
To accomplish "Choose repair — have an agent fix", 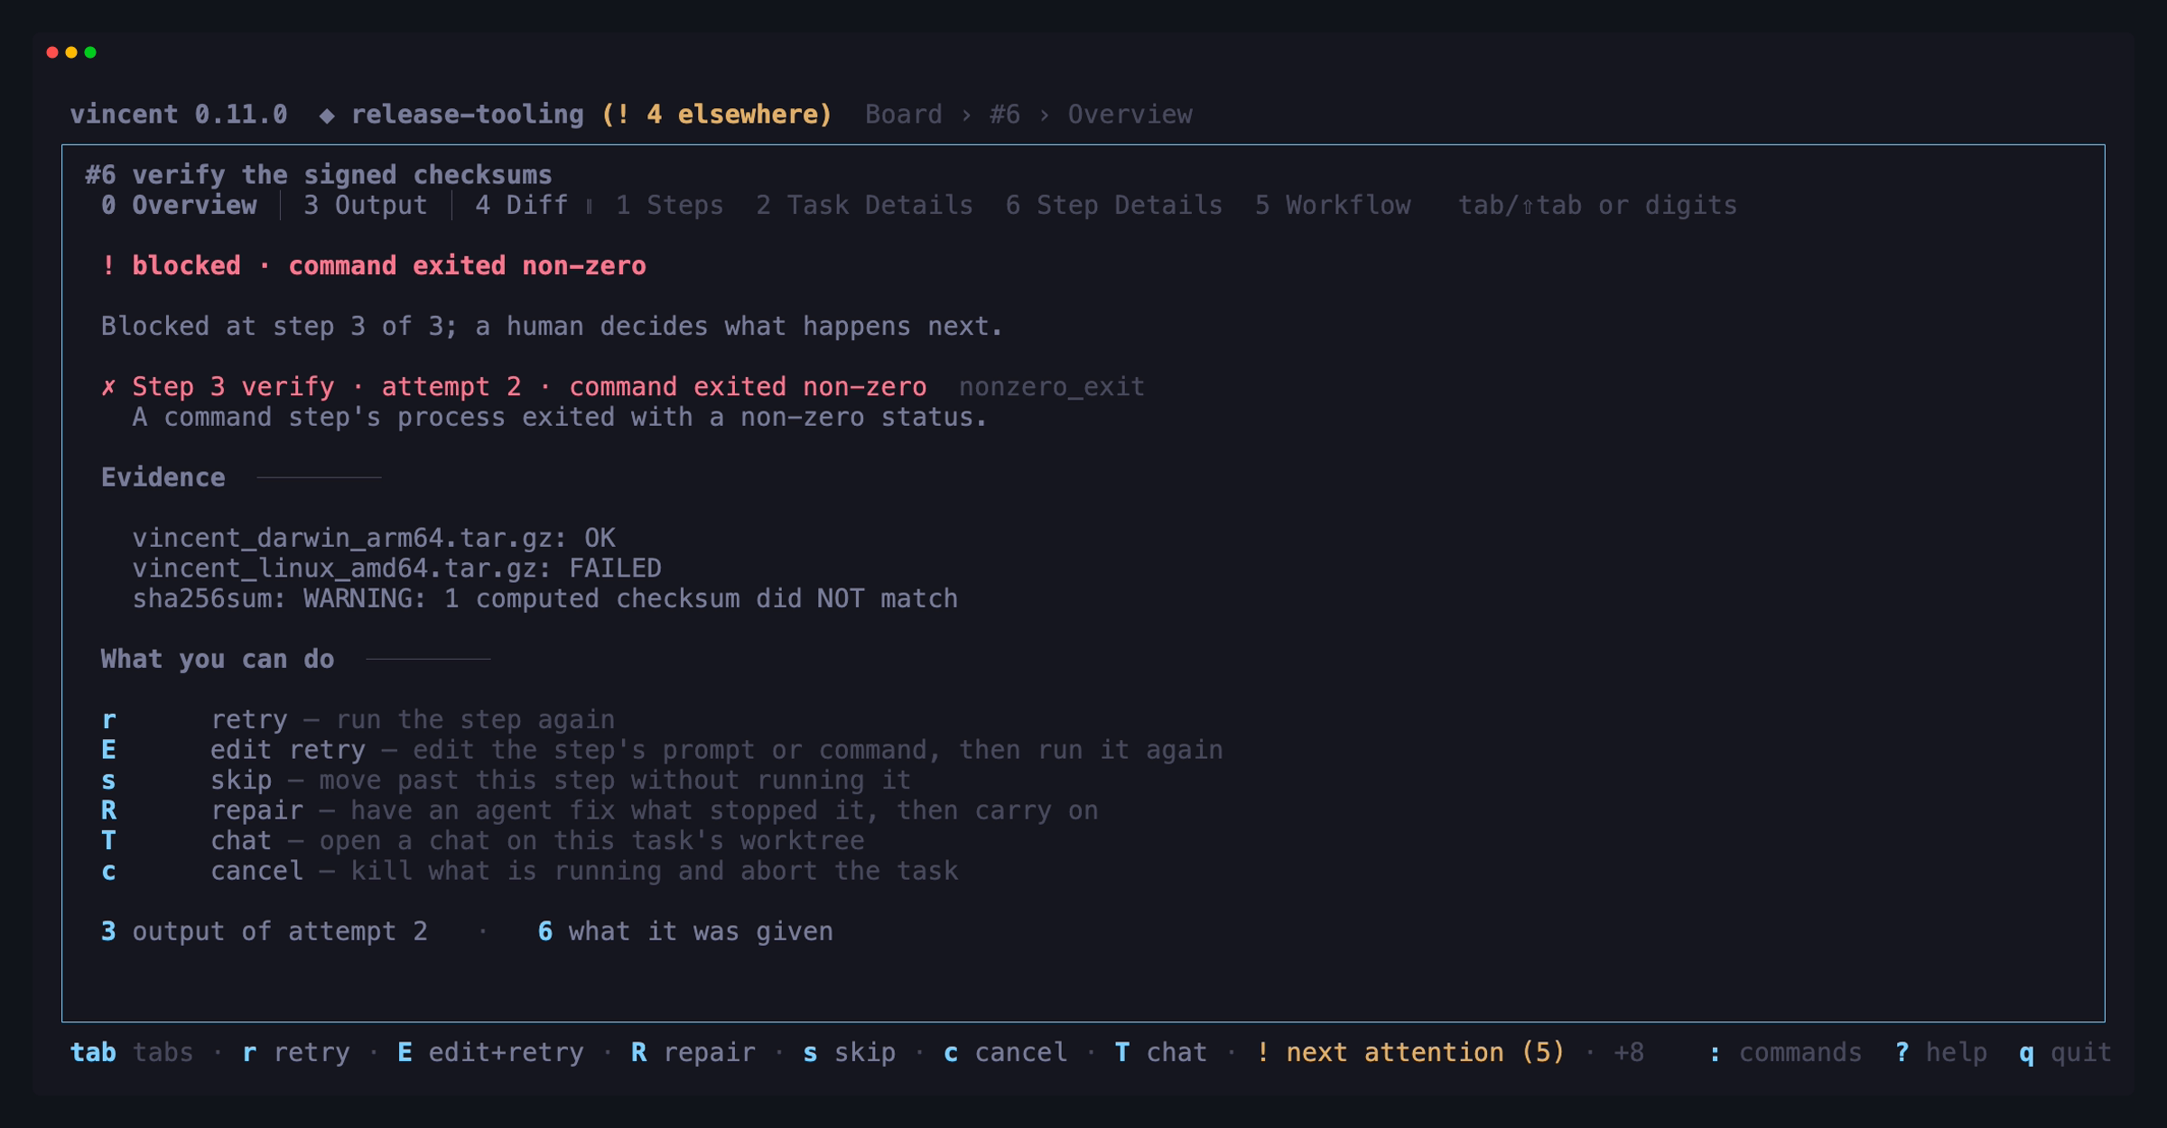I will (x=600, y=810).
